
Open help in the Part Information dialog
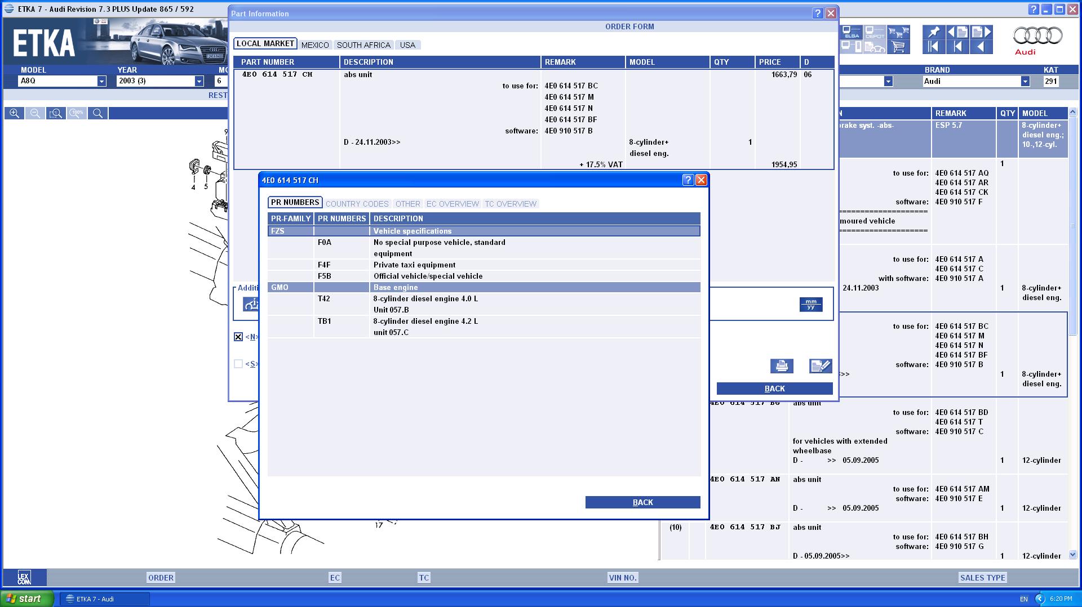point(818,13)
